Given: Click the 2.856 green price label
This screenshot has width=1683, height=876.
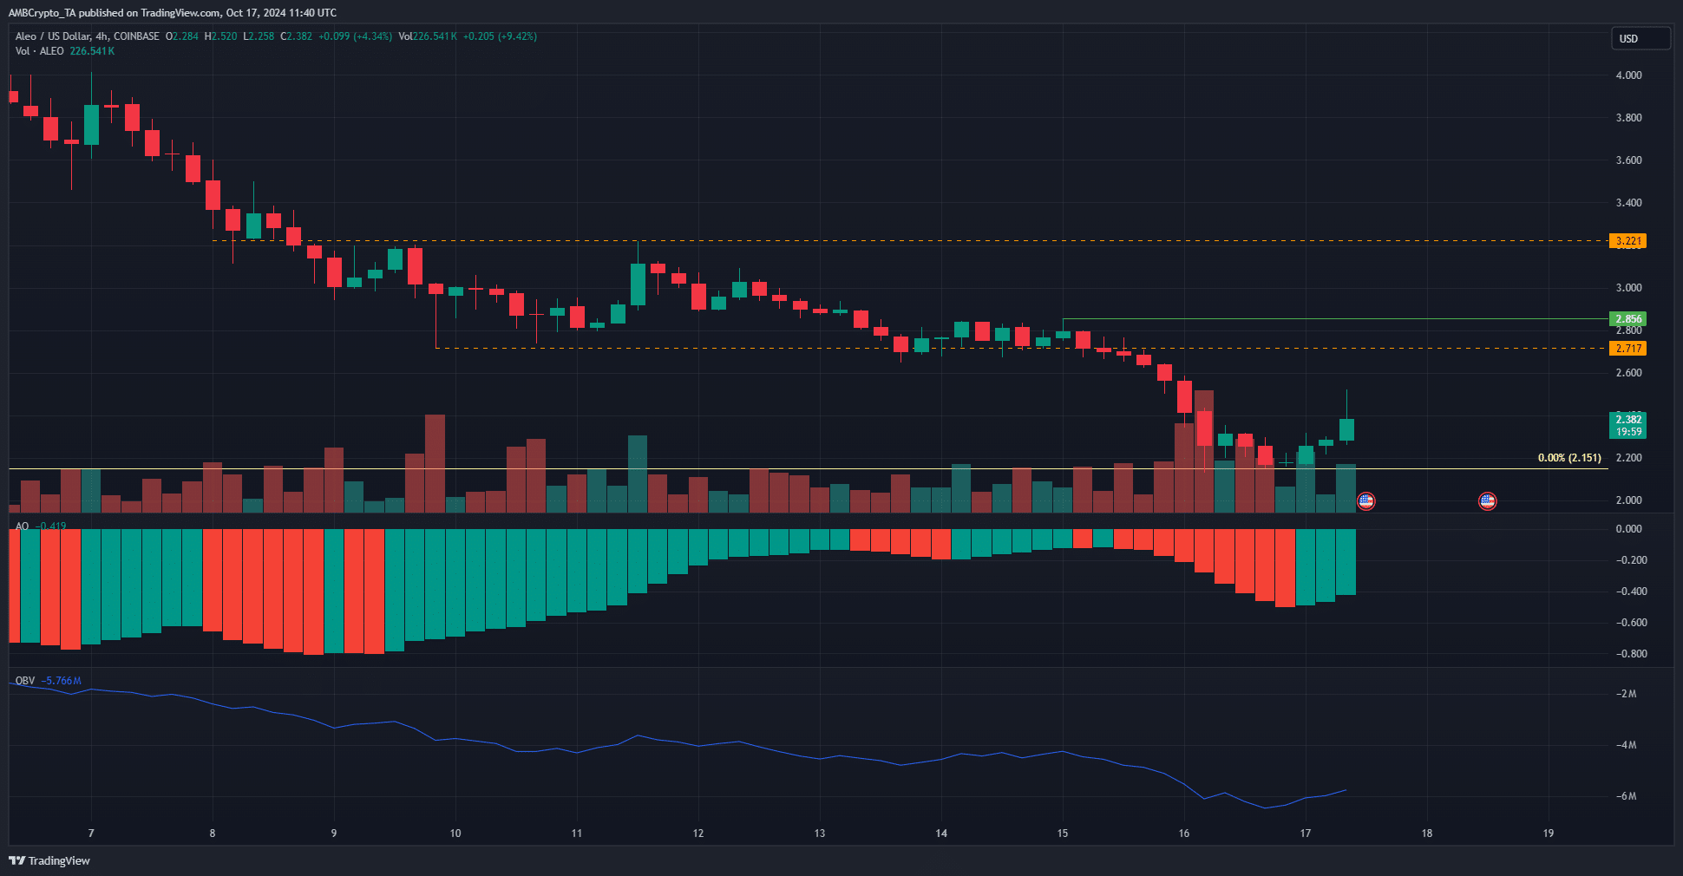Looking at the screenshot, I should pos(1627,319).
